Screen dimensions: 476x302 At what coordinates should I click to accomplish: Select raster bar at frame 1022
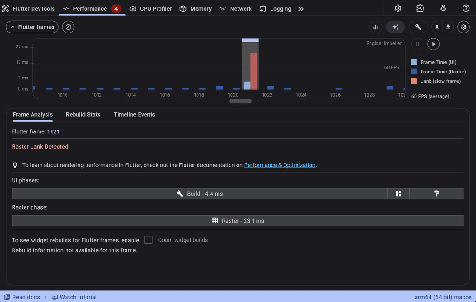point(271,88)
